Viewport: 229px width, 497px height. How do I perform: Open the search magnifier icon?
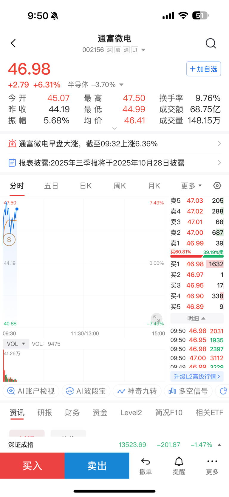tap(211, 43)
